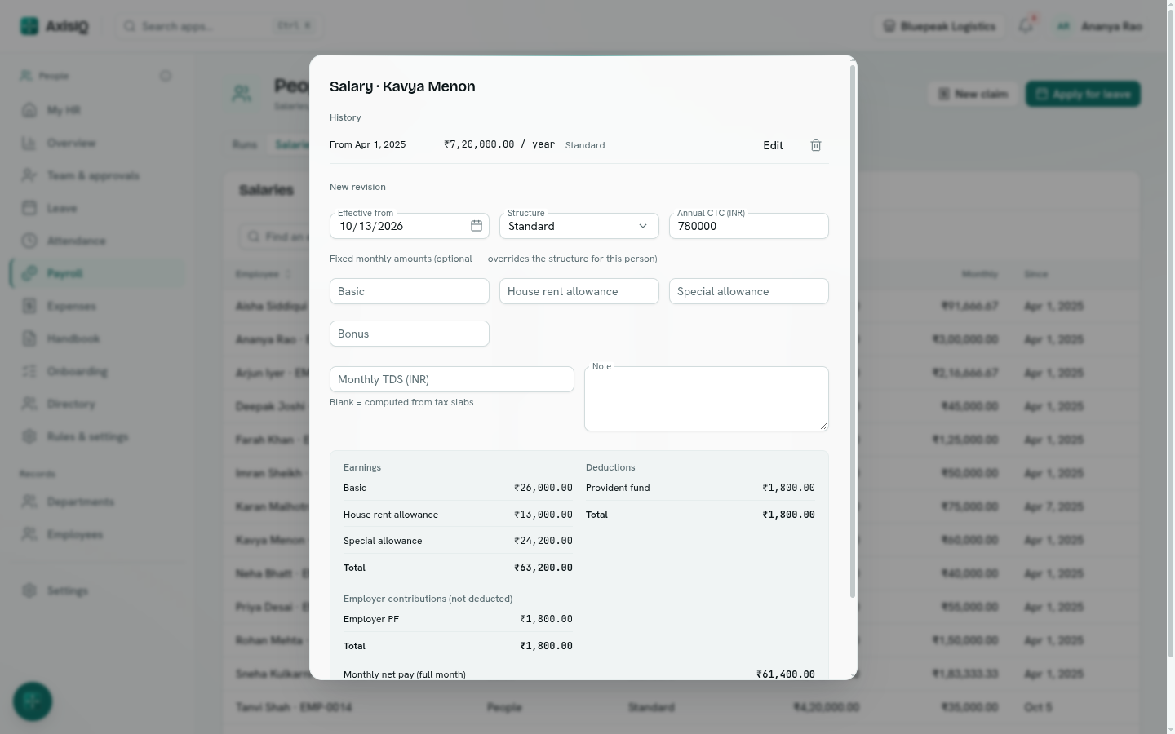1175x734 pixels.
Task: Click the Payroll icon in the sidebar
Action: coord(29,273)
